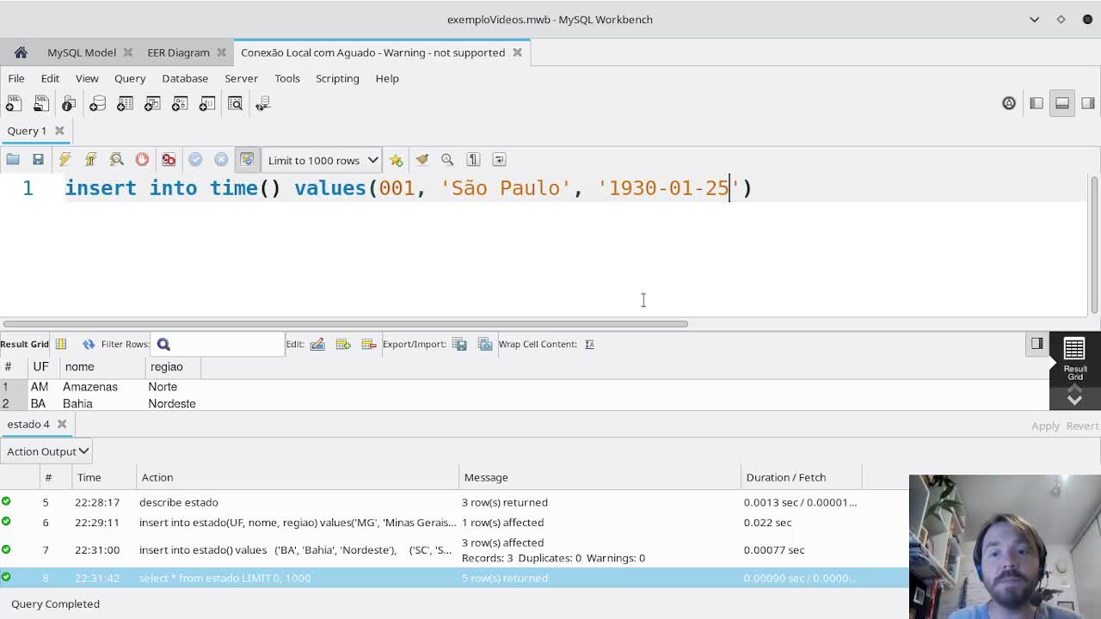Image resolution: width=1101 pixels, height=619 pixels.
Task: Open the Query menu
Action: pos(130,78)
